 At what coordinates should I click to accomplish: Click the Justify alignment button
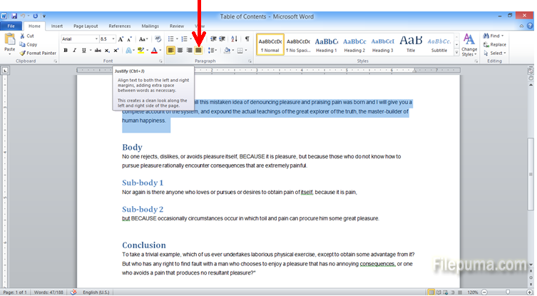tap(198, 51)
